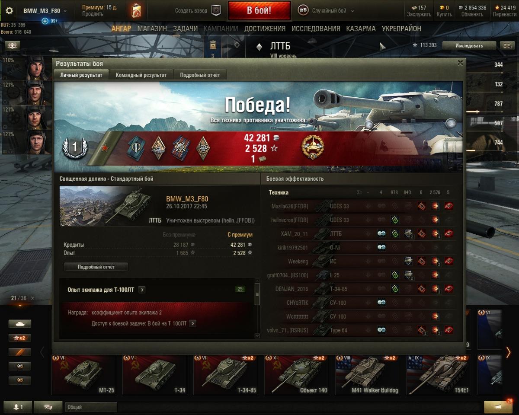Viewport: 519px width, 415px height.
Task: Toggle the orange stripe carousel filter
Action: [x=20, y=352]
